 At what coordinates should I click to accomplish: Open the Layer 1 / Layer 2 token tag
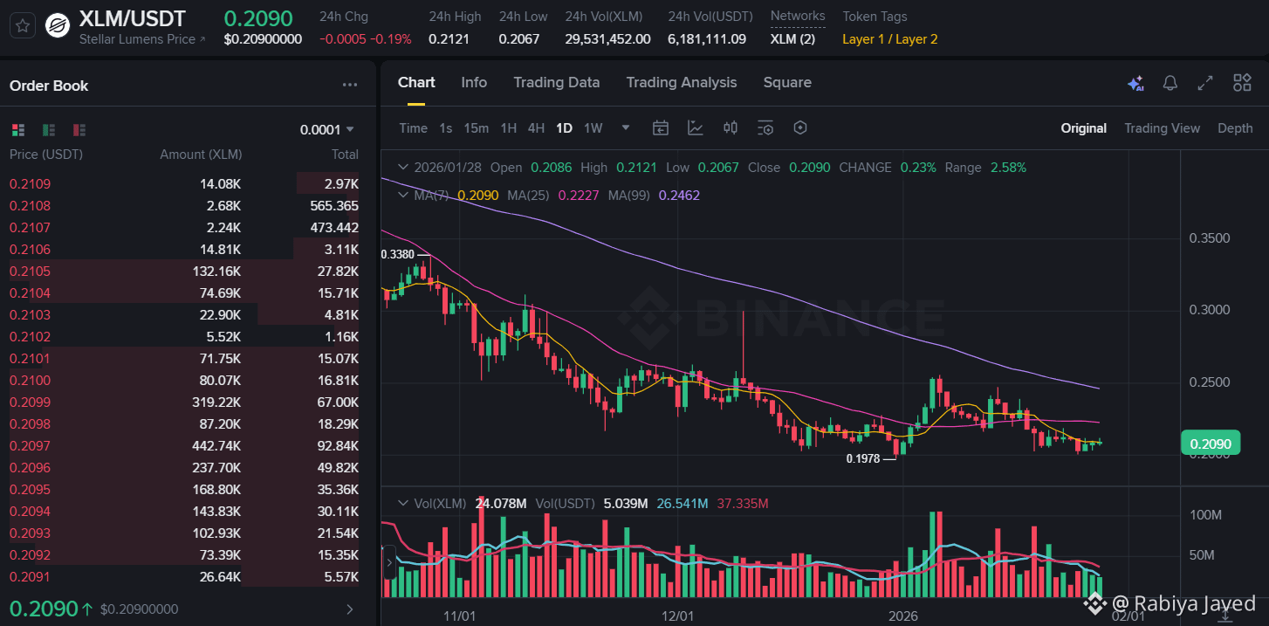tap(889, 38)
